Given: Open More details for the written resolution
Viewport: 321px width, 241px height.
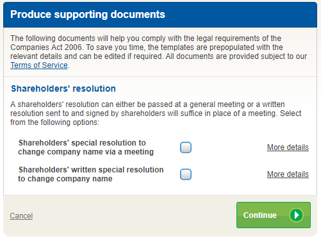Looking at the screenshot, I should [x=288, y=174].
